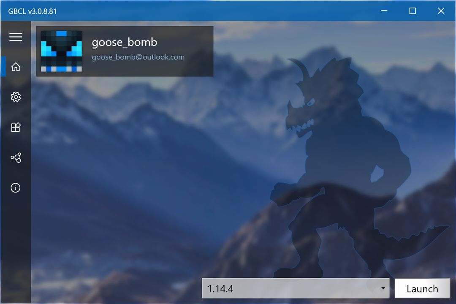The image size is (456, 304).
Task: Select the Home icon in the sidebar
Action: (16, 66)
